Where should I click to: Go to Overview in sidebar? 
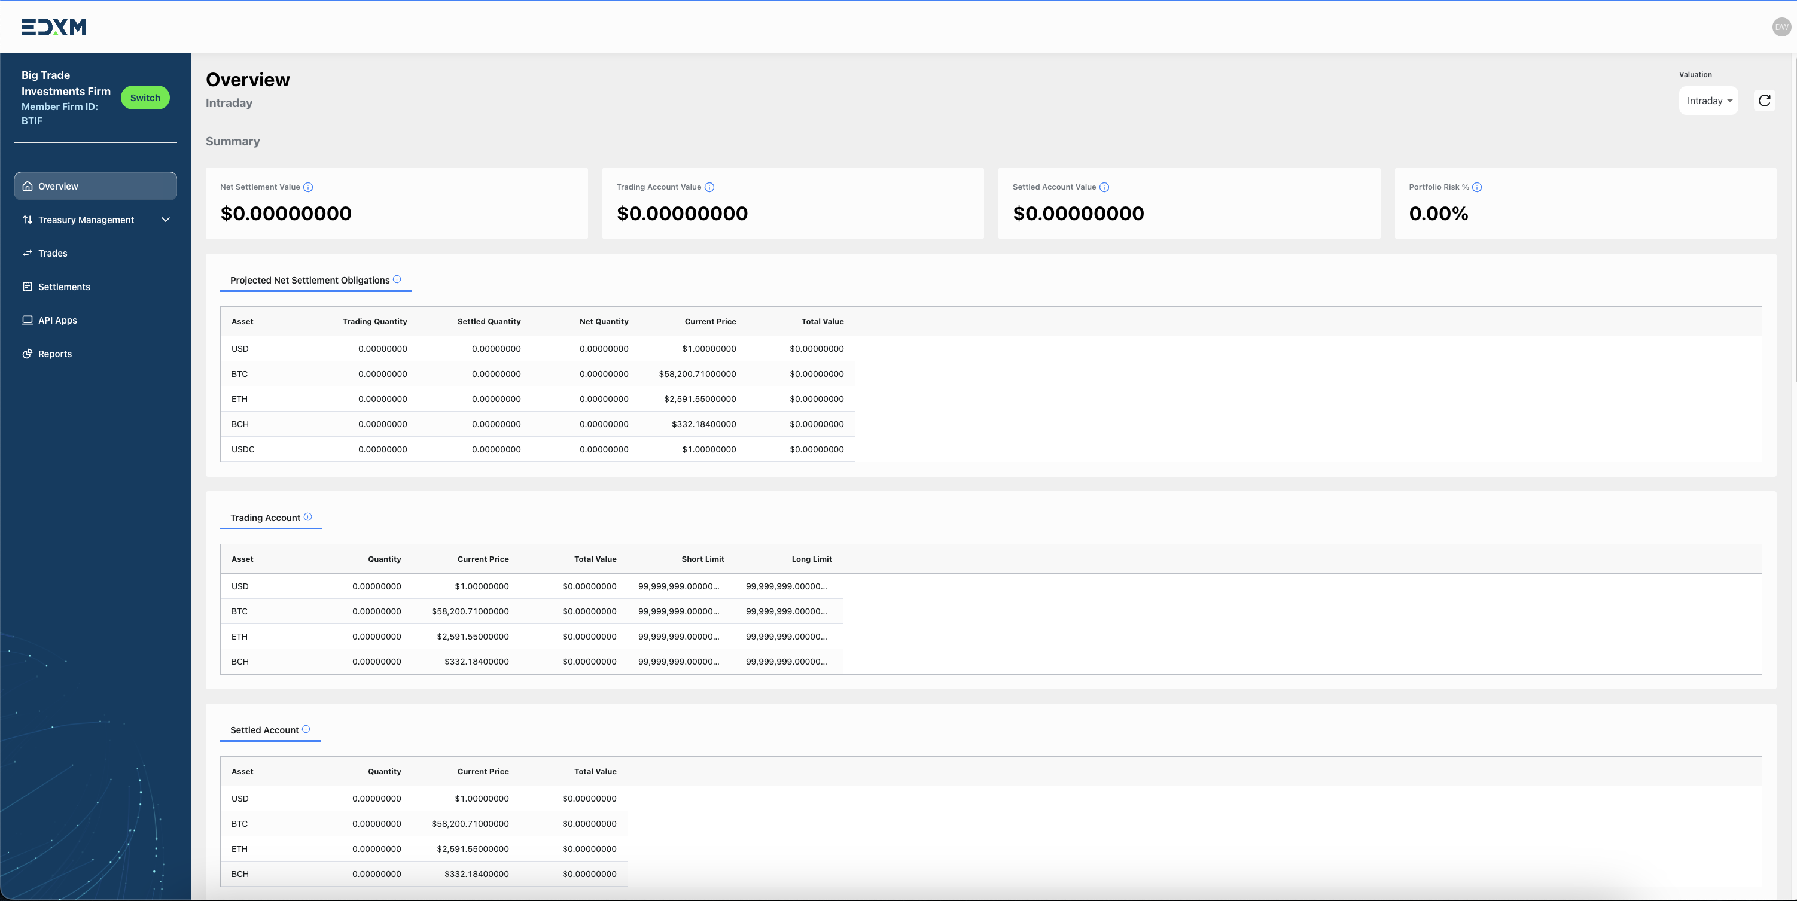pyautogui.click(x=96, y=186)
